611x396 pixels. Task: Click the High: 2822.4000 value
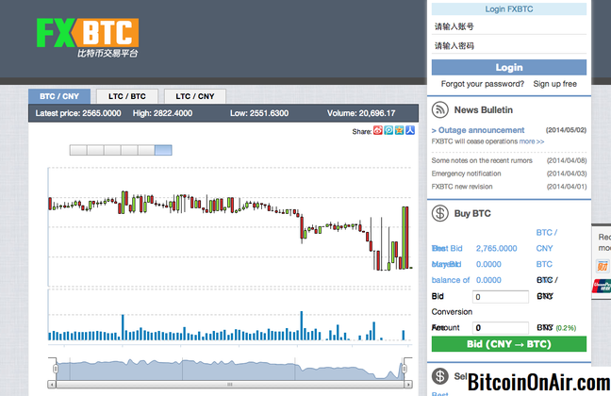[x=162, y=113]
